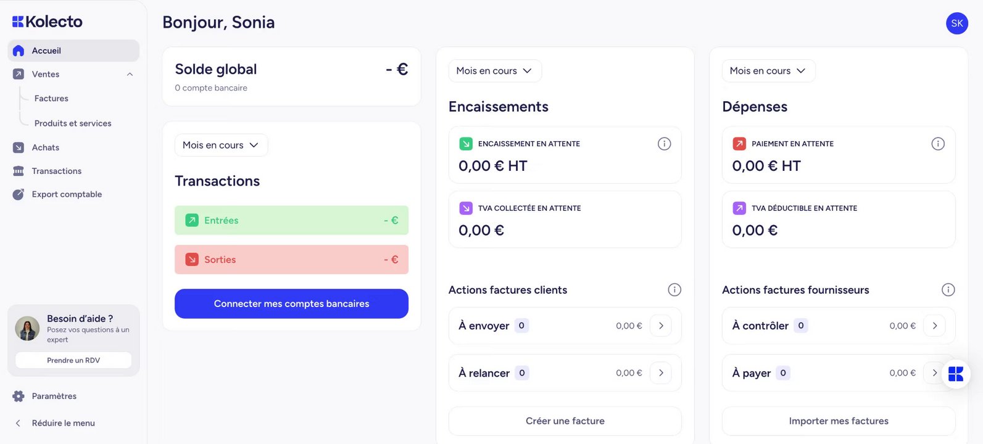The image size is (983, 444).
Task: Click the Paramètres gear icon
Action: [x=19, y=397]
